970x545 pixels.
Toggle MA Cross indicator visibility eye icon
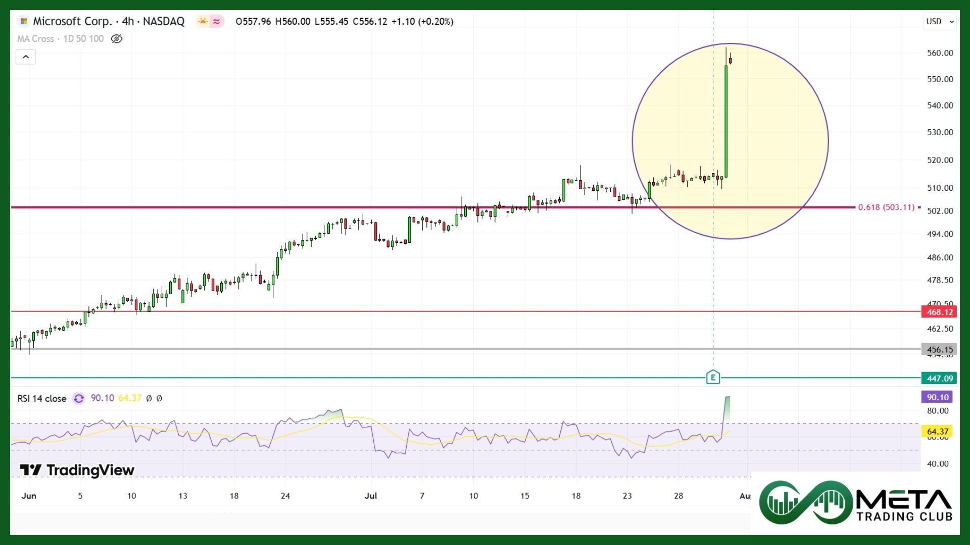[116, 39]
